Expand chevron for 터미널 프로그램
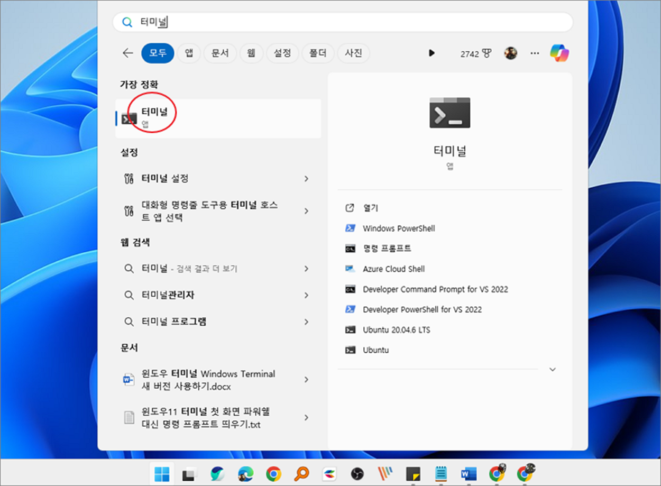The image size is (661, 486). pos(306,322)
